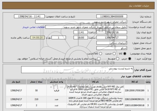The height and width of the screenshot is (111, 157).
Task: Click the ردیف column header
Action: coord(148,82)
